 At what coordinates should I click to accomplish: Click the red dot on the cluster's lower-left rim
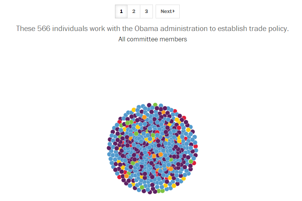tap(120, 177)
